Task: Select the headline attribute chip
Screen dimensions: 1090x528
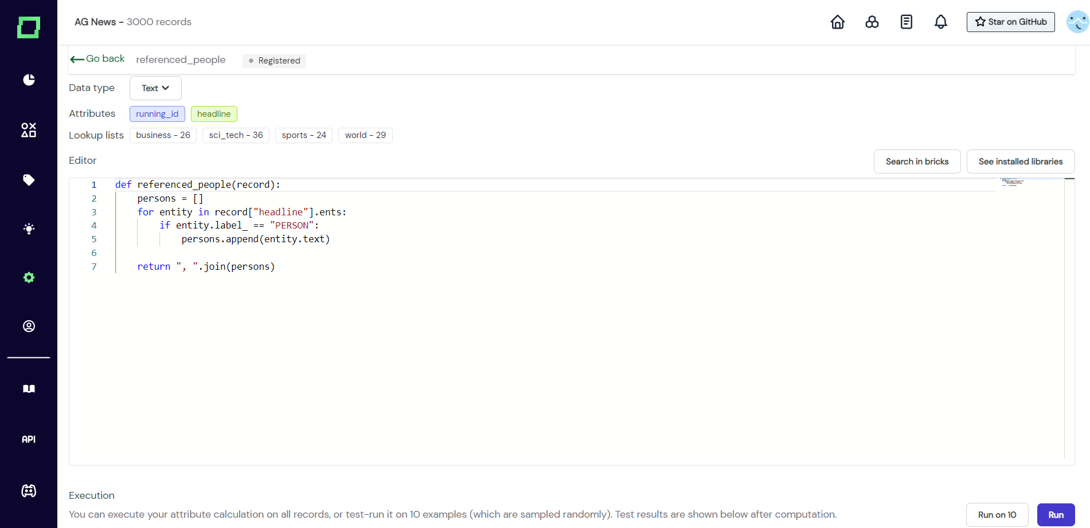Action: coord(214,114)
